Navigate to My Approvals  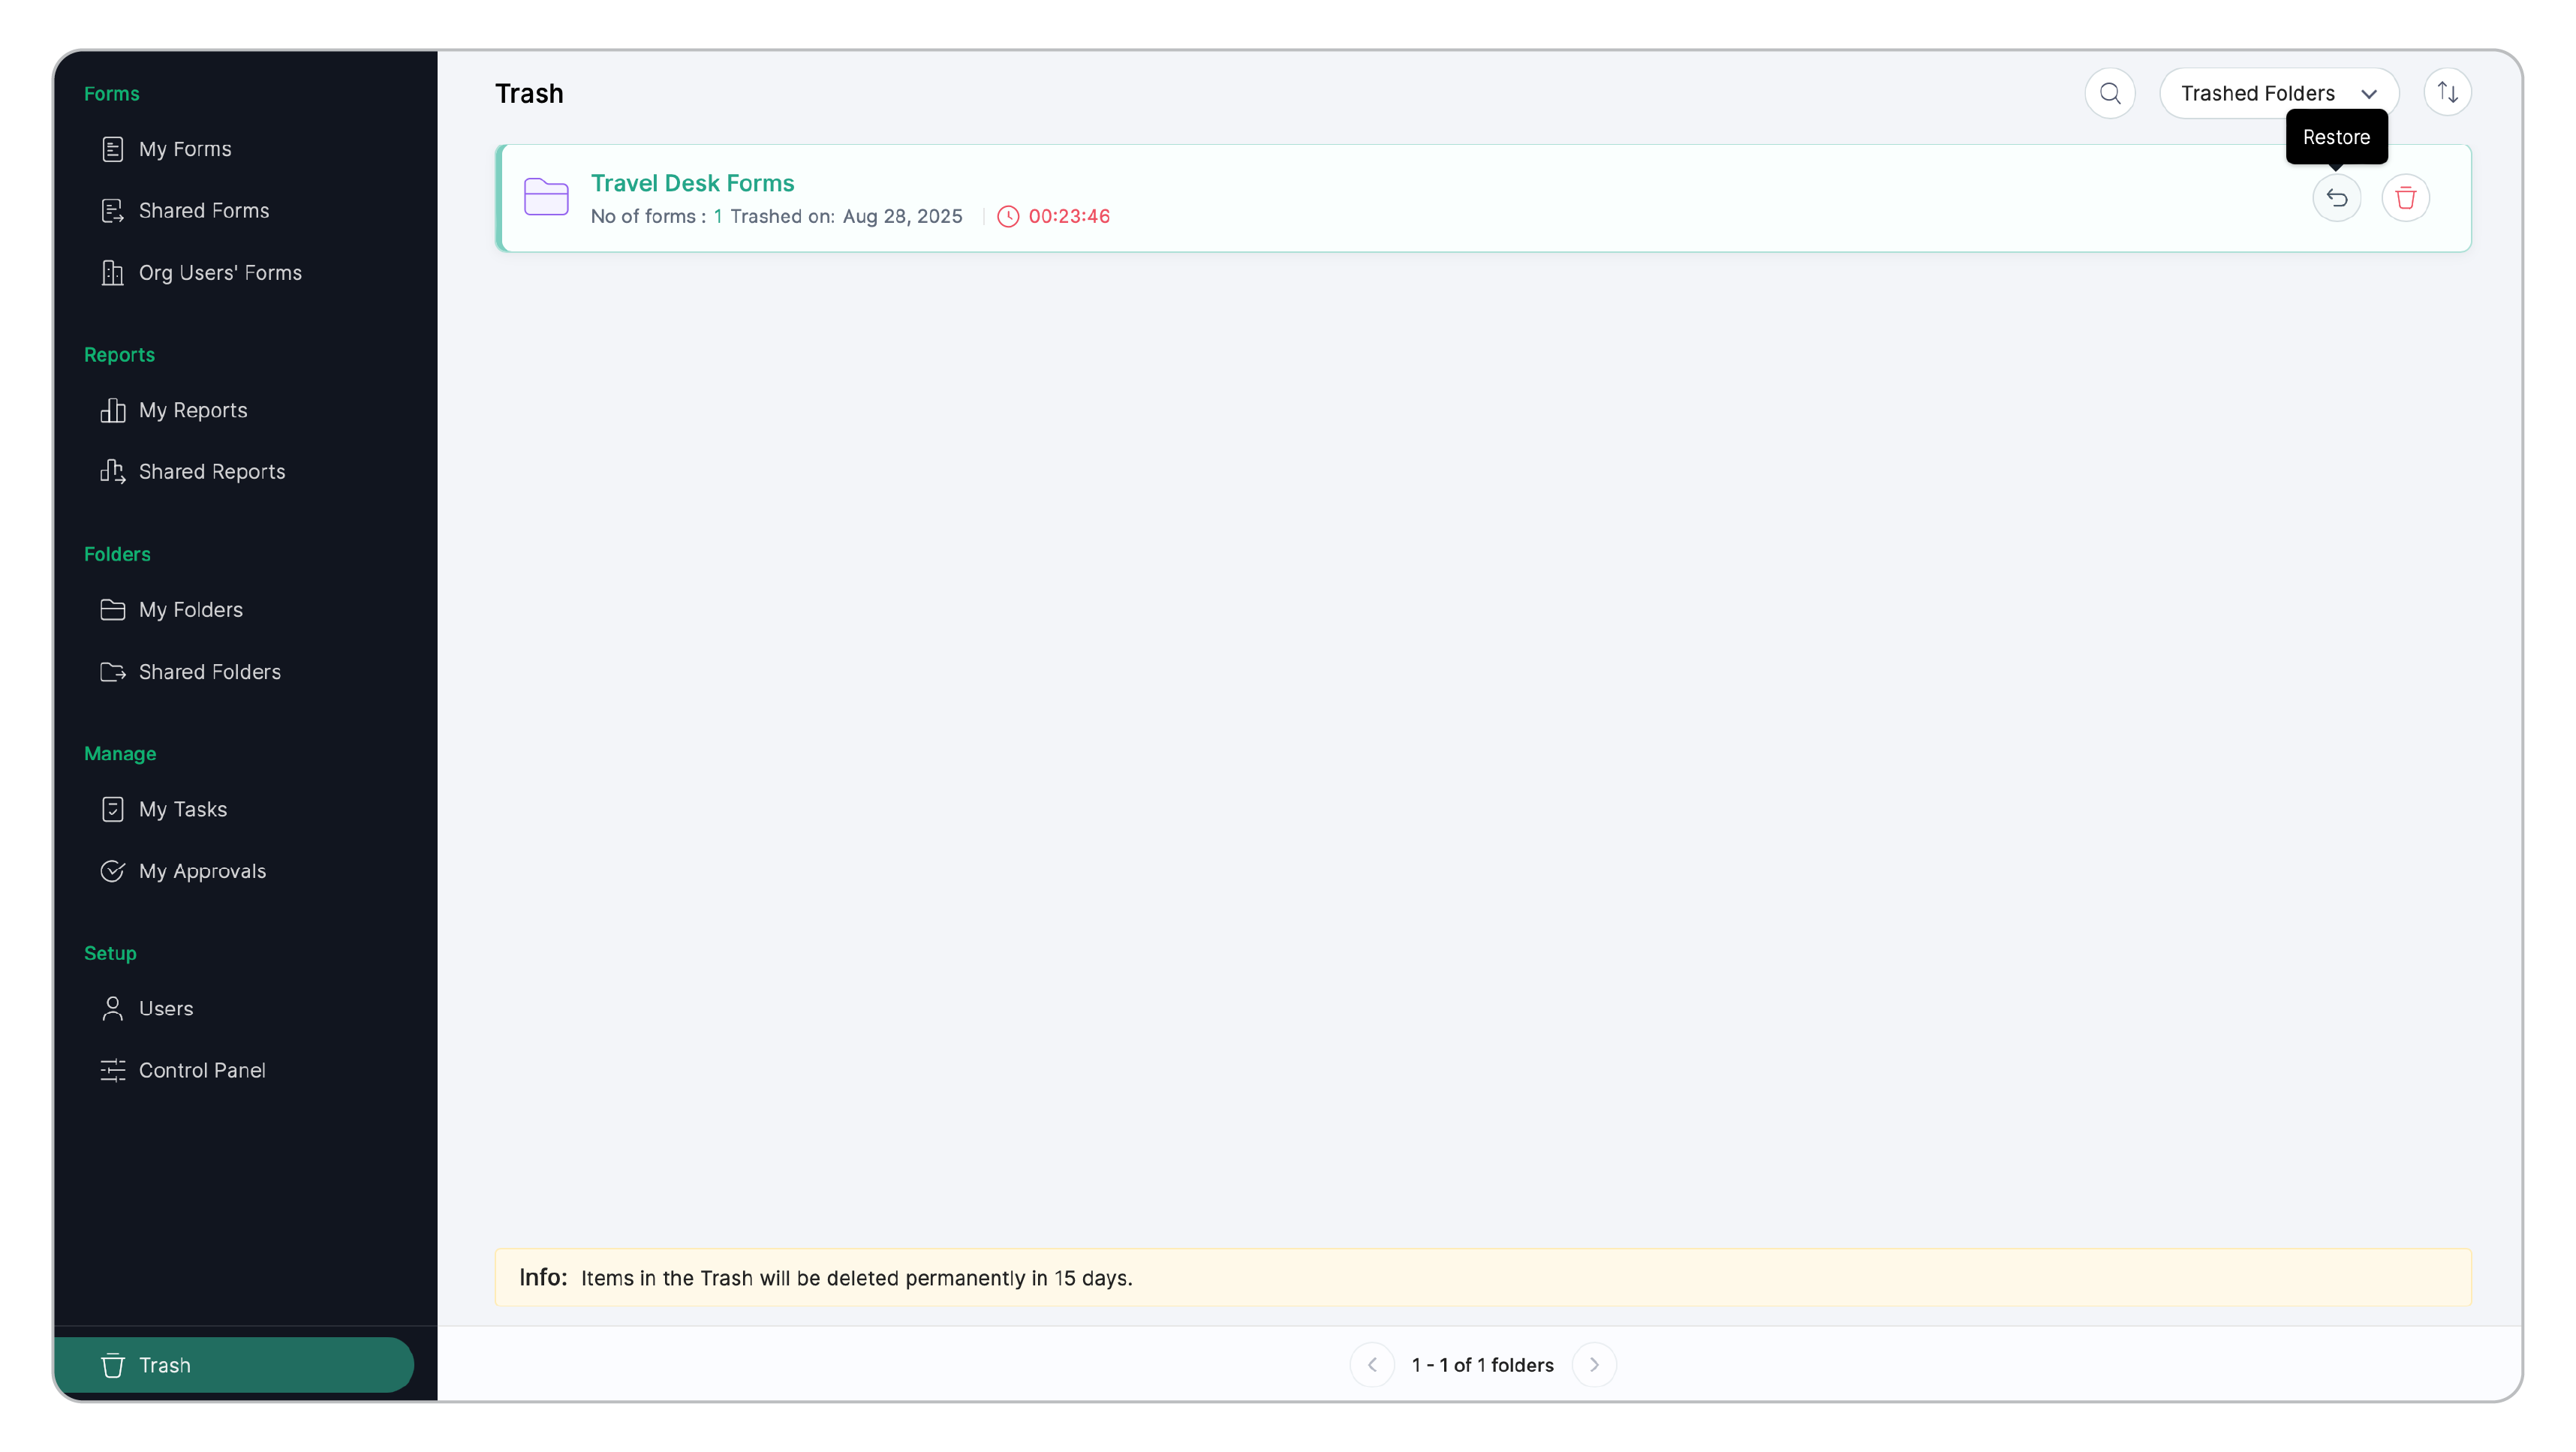pos(202,871)
